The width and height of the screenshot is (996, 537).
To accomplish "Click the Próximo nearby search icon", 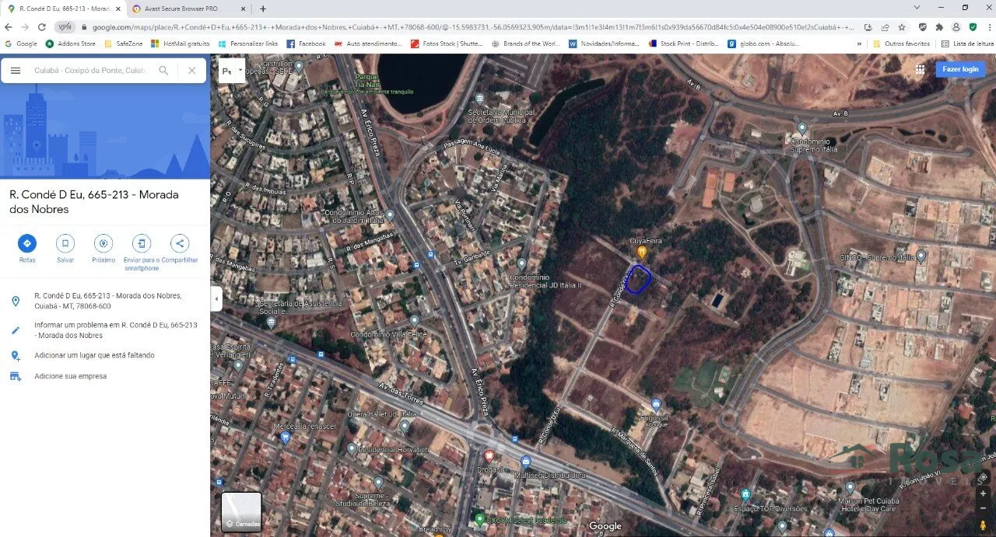I will 103,243.
